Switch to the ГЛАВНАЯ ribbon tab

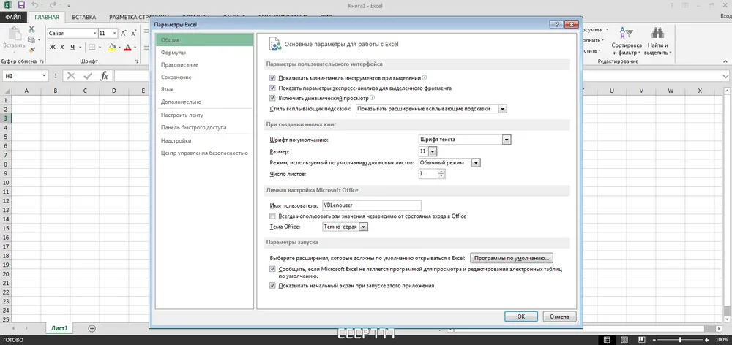click(47, 18)
